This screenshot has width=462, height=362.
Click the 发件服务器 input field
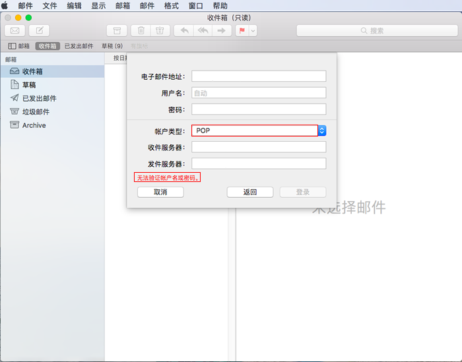[259, 164]
